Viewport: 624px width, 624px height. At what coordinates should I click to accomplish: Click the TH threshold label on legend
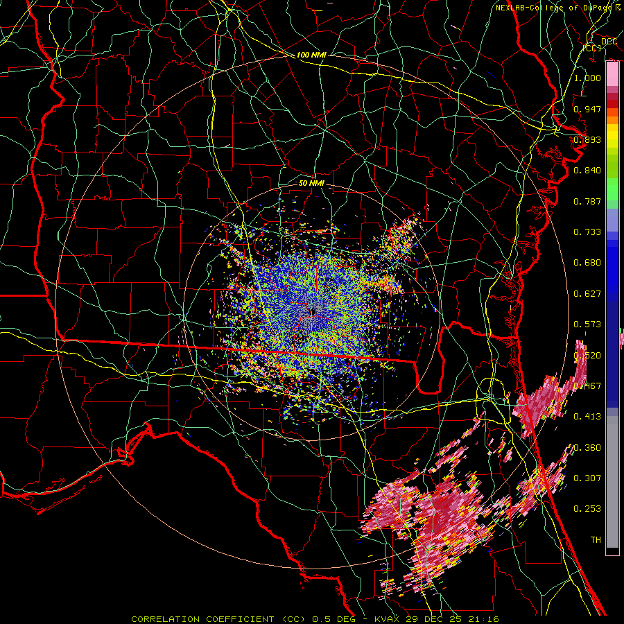(x=596, y=540)
